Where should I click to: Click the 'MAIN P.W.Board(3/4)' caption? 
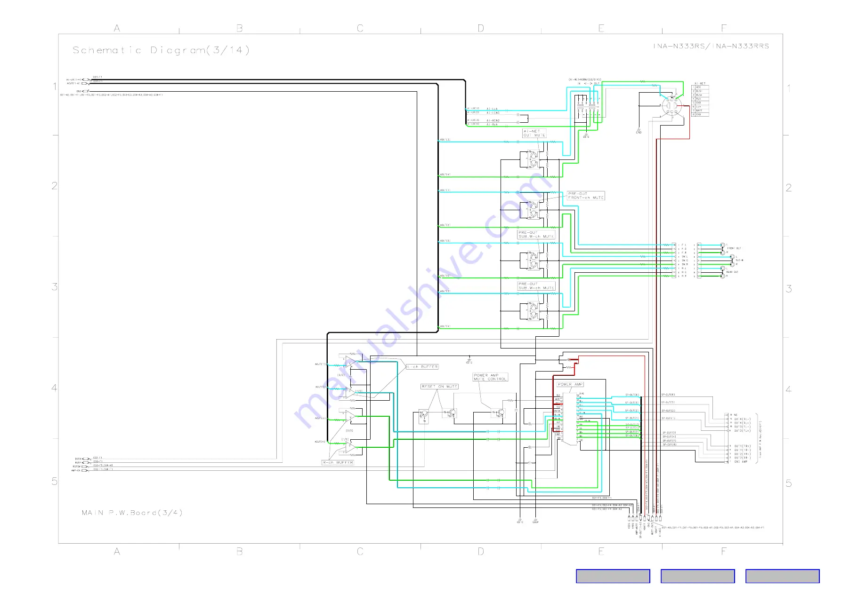pos(132,513)
